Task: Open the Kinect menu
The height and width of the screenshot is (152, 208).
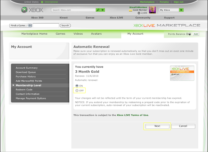Action: pyautogui.click(x=64, y=18)
